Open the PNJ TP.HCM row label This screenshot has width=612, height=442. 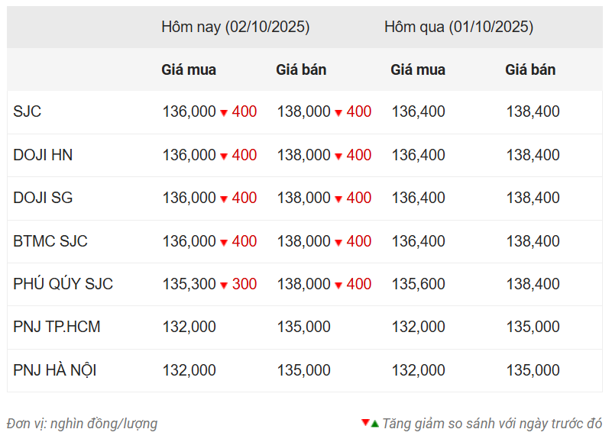tap(57, 327)
